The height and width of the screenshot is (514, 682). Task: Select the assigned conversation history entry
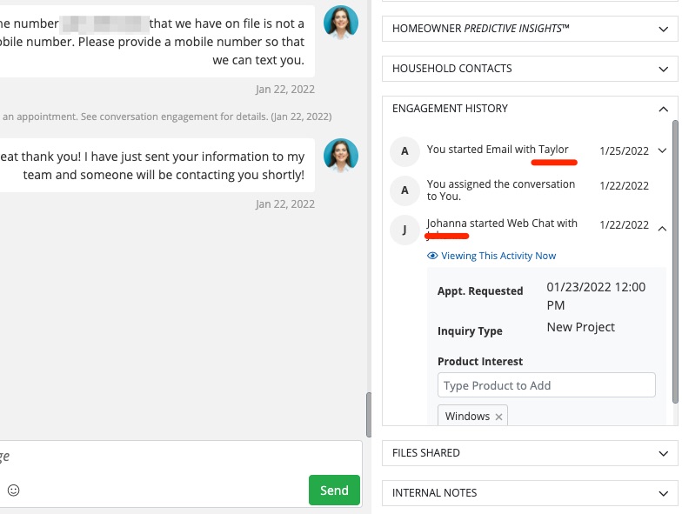(x=488, y=190)
